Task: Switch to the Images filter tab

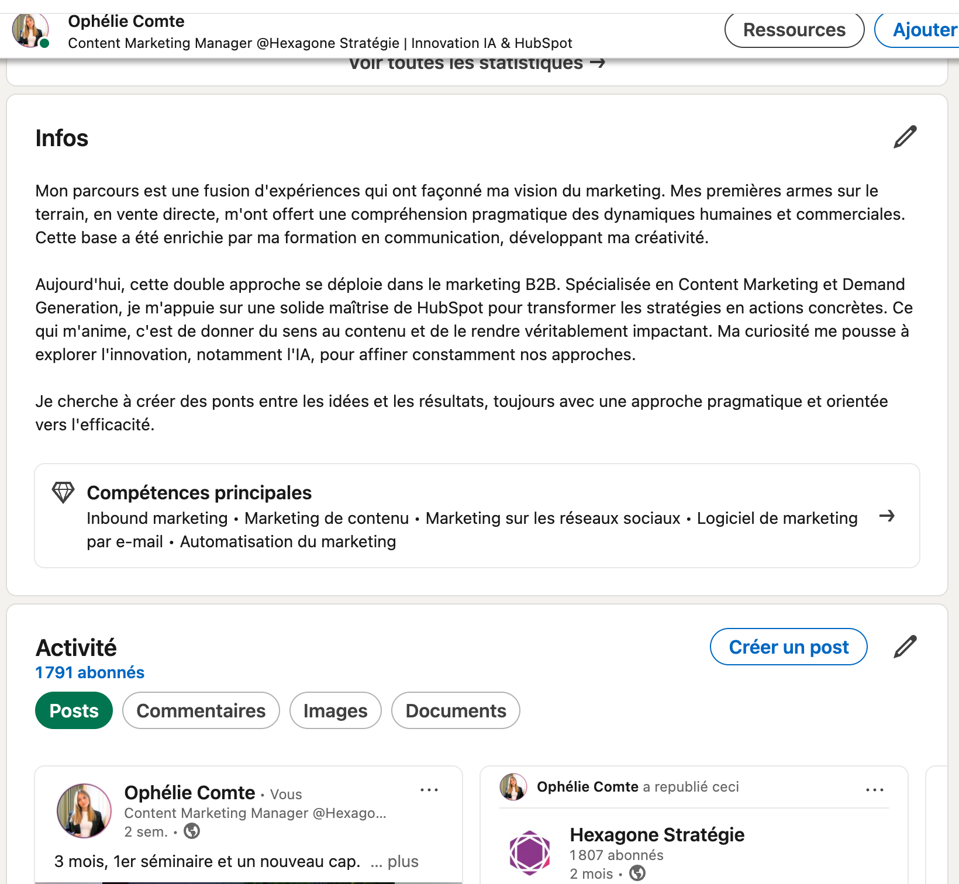Action: point(335,710)
